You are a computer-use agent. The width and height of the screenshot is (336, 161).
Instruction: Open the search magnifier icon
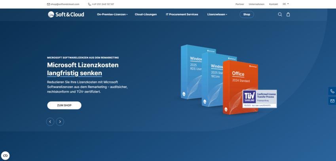click(x=280, y=14)
